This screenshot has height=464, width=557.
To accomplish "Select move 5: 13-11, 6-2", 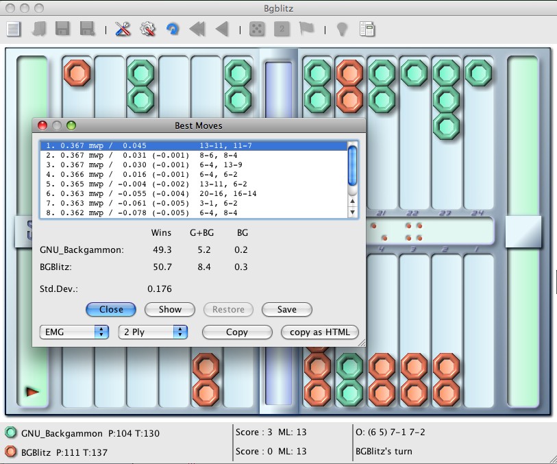I will click(x=194, y=184).
